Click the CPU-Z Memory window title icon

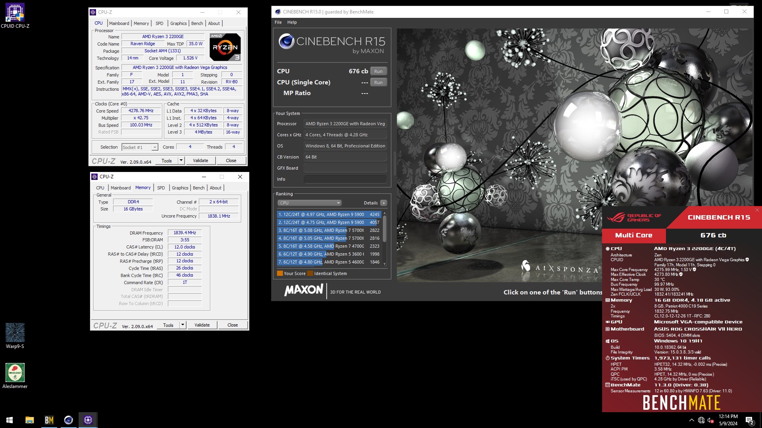coord(94,177)
